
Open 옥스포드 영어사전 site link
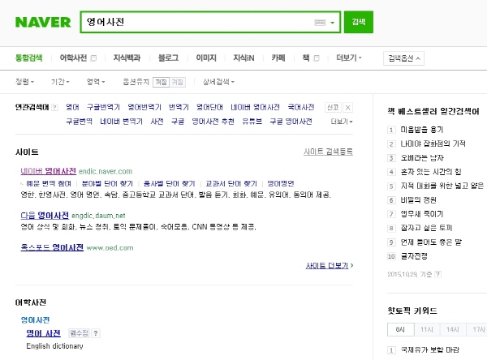click(52, 247)
